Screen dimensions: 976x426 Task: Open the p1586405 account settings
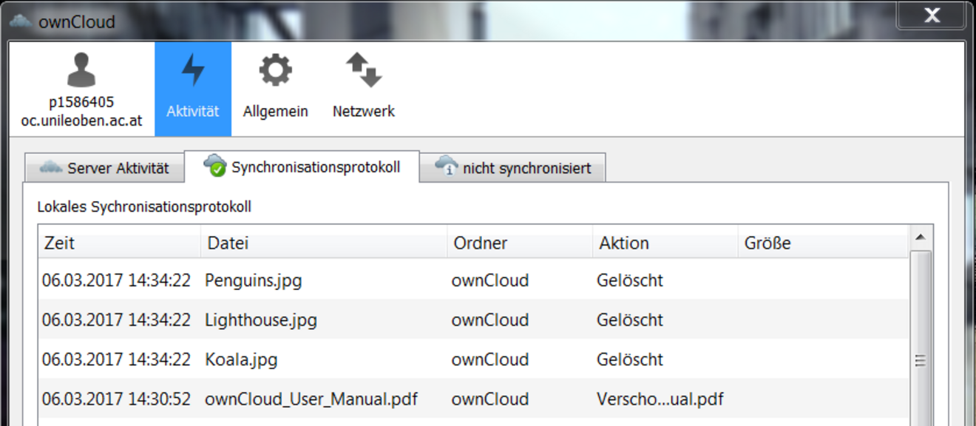81,89
